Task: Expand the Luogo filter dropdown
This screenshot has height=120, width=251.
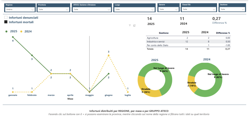Action: coord(134,9)
